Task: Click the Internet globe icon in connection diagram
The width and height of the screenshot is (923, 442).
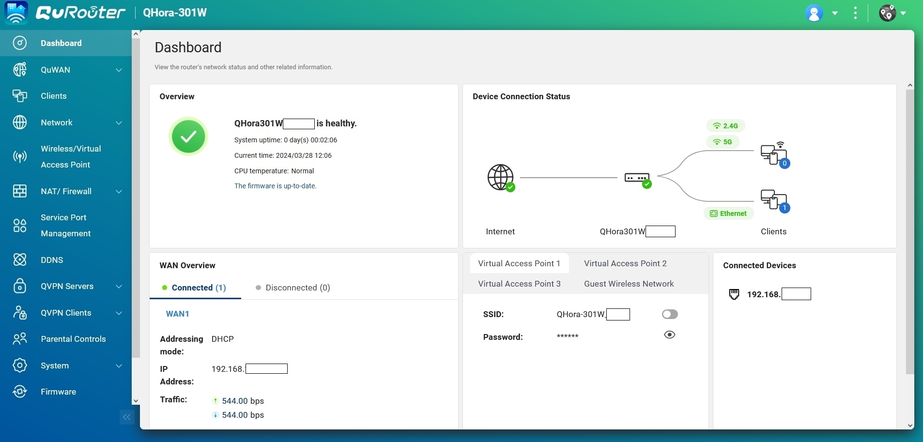Action: point(501,178)
